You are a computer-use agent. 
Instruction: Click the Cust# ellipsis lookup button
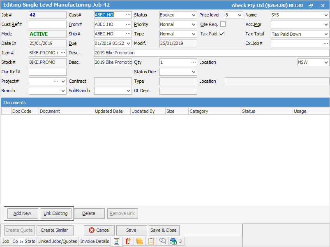(128, 15)
